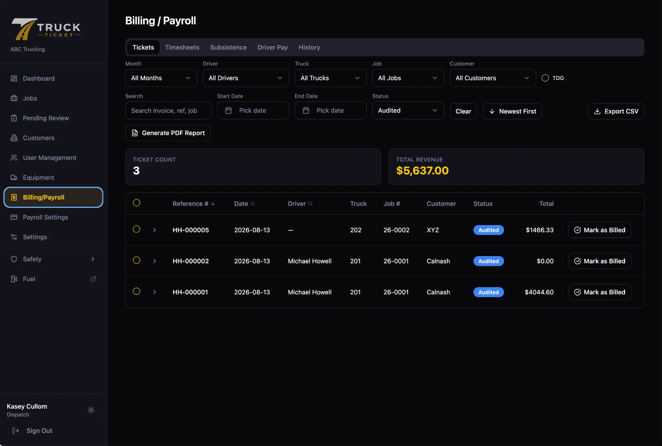
Task: Select ticket HH-000001 checkbox
Action: click(x=137, y=291)
